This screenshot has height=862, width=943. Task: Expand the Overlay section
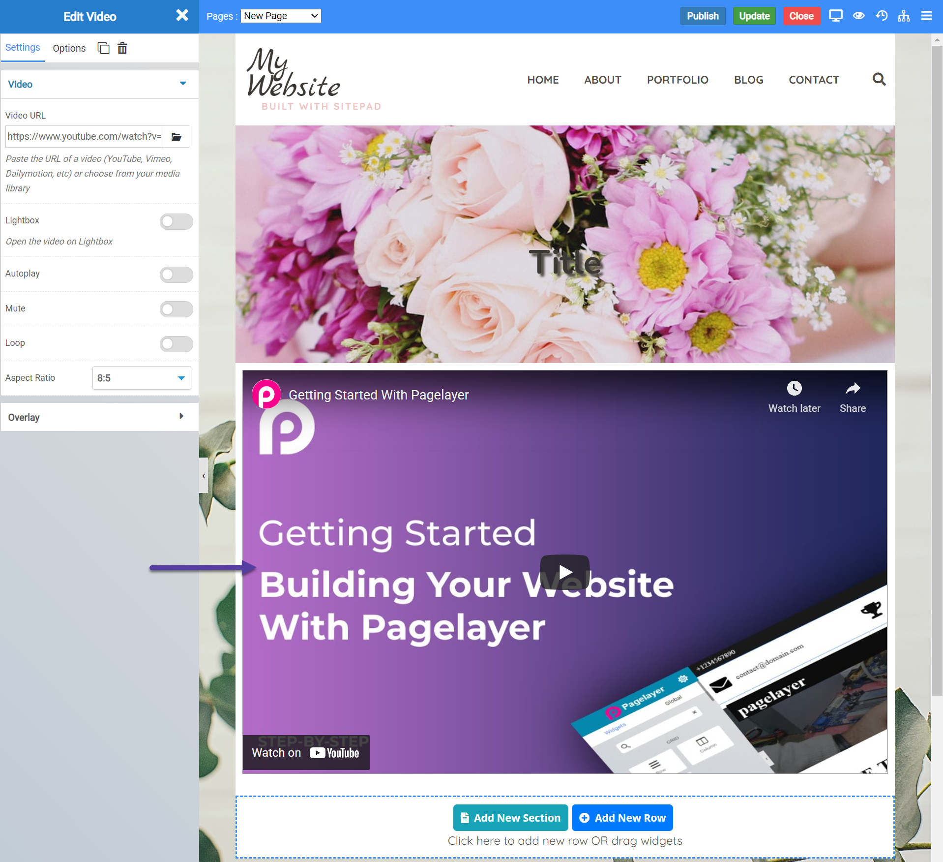pyautogui.click(x=99, y=417)
